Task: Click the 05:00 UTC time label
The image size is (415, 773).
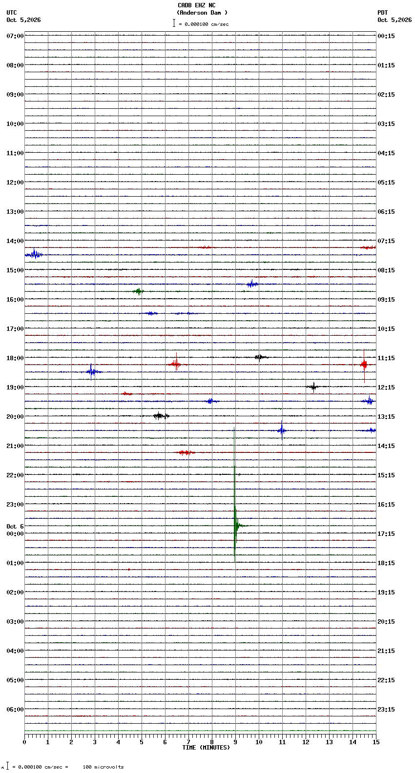Action: click(15, 680)
